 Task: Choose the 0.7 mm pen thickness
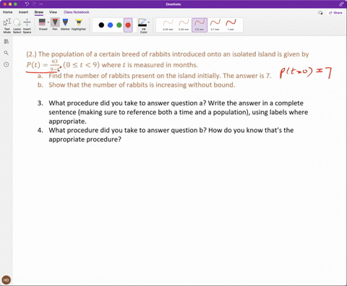[215, 25]
